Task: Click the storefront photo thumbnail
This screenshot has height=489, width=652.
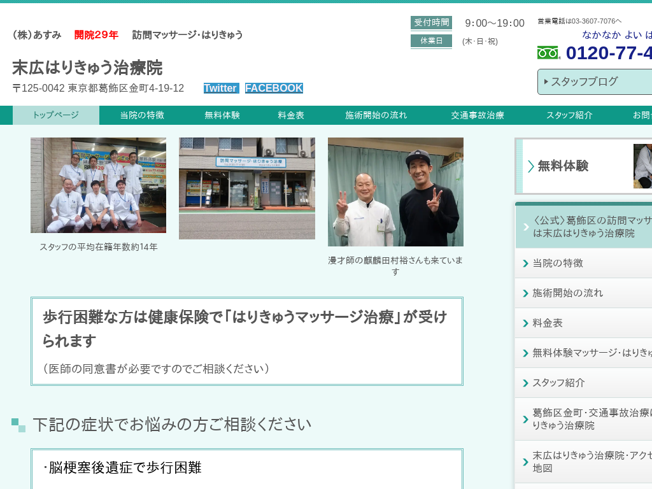Action: pos(247,188)
